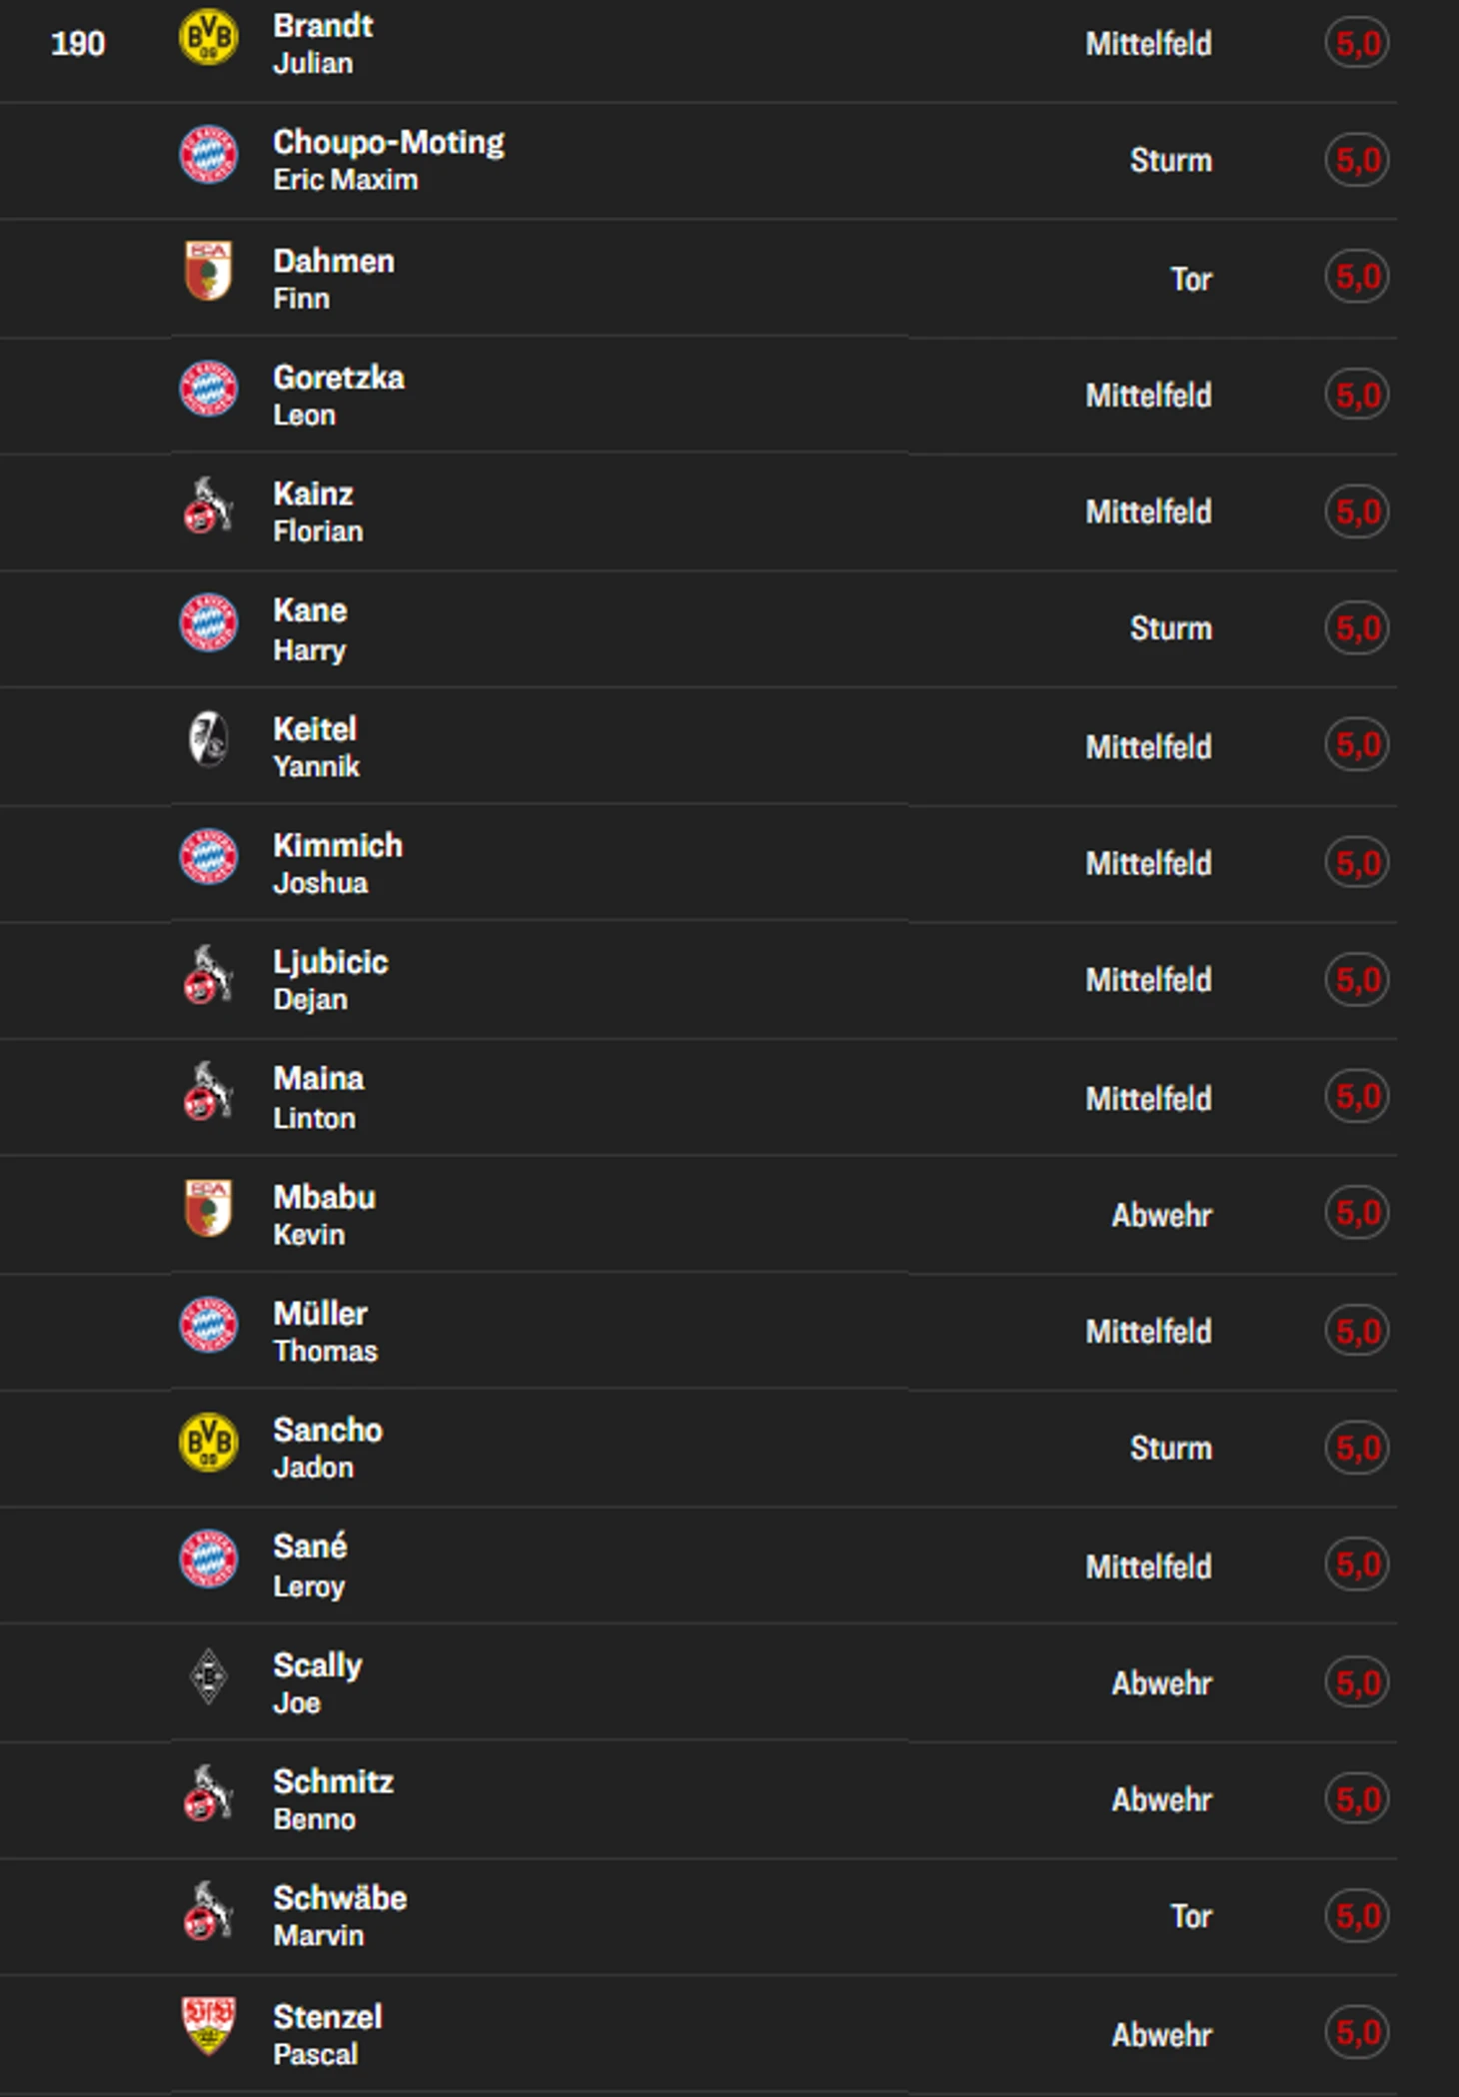Image resolution: width=1459 pixels, height=2097 pixels.
Task: Click the 5,0 grade circle for Linton Maina
Action: [x=1357, y=1097]
